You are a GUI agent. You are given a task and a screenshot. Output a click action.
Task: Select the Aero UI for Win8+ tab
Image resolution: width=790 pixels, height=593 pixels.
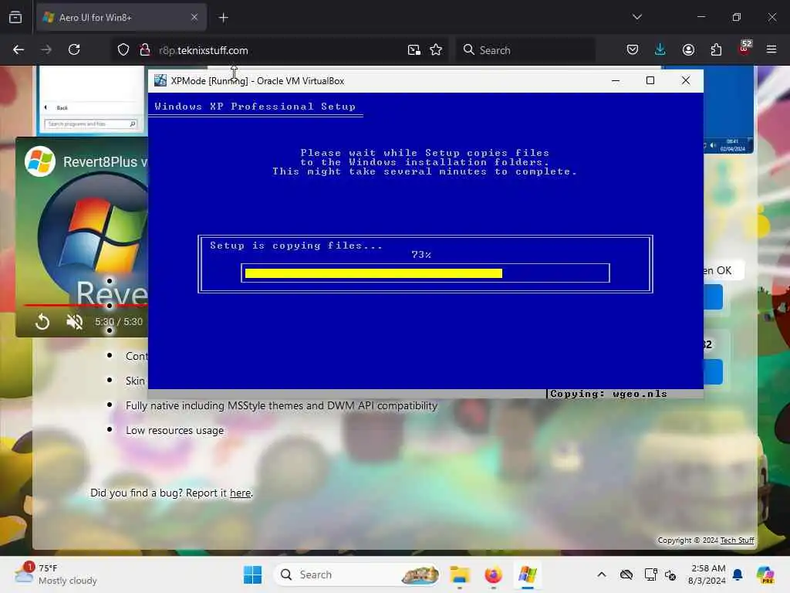(121, 17)
